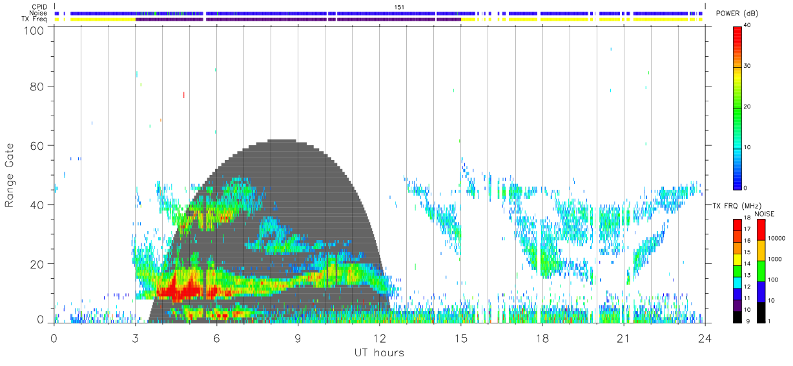Image resolution: width=793 pixels, height=366 pixels.
Task: Click the y-axis tick label 80
Action: 37,86
